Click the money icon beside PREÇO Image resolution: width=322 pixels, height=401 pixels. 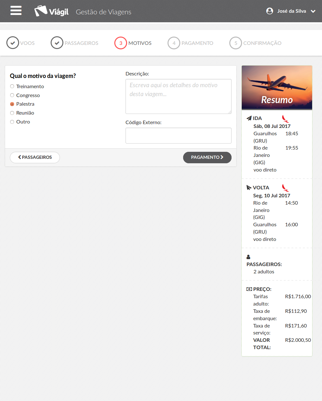(x=249, y=289)
